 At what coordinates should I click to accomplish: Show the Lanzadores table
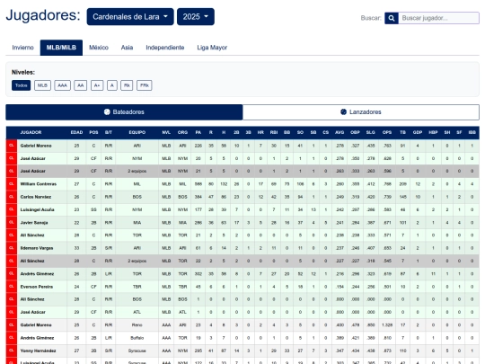(x=361, y=112)
